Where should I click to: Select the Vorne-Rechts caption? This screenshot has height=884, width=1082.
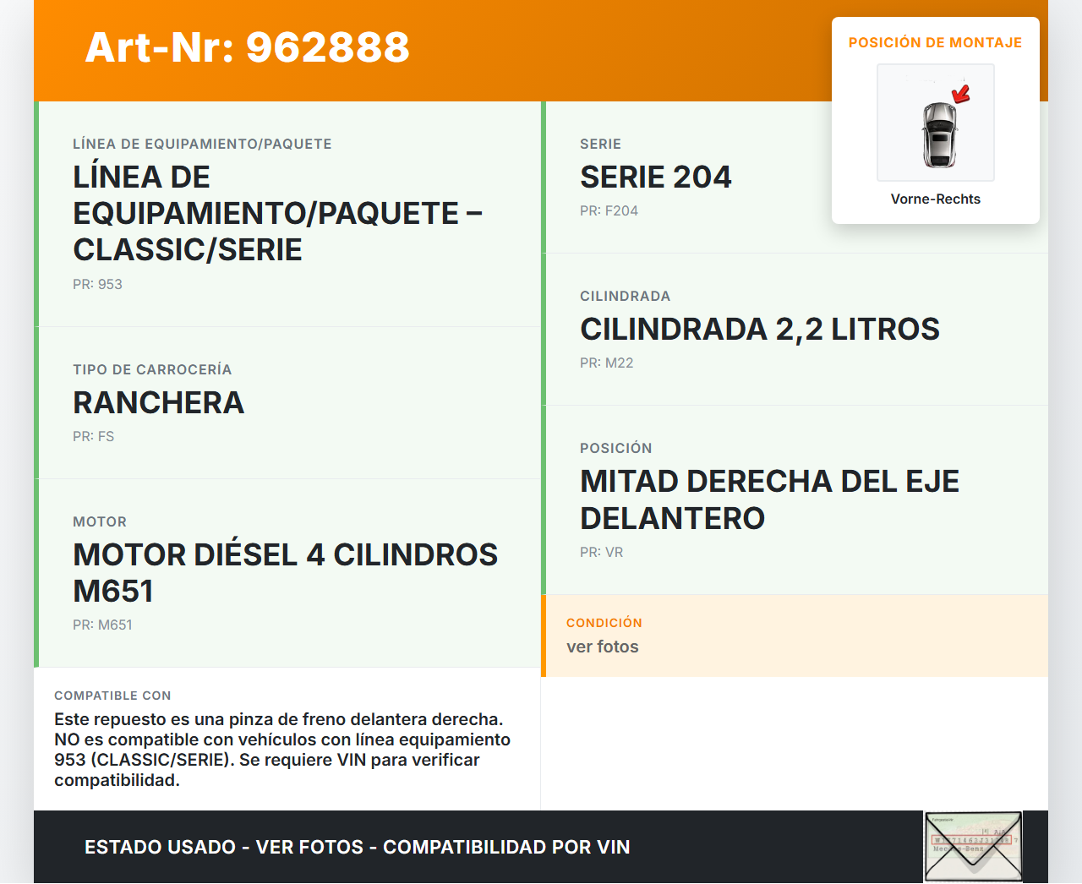(935, 199)
